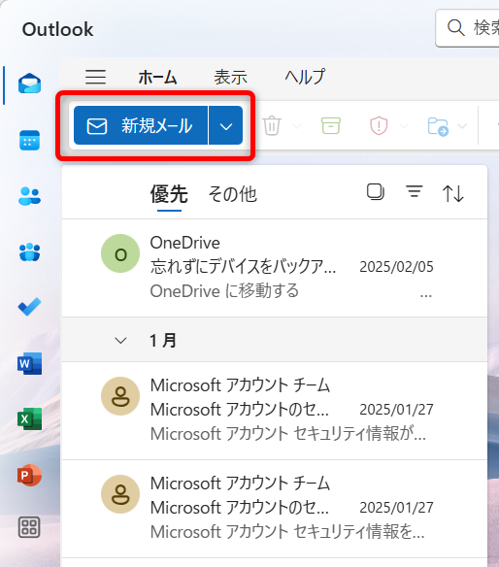Toggle the hamburger navigation pane button
499x567 pixels.
click(x=96, y=77)
